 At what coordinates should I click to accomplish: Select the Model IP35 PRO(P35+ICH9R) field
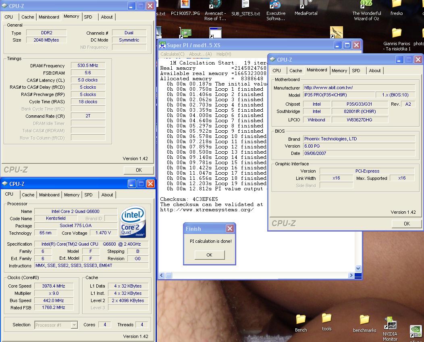[339, 95]
